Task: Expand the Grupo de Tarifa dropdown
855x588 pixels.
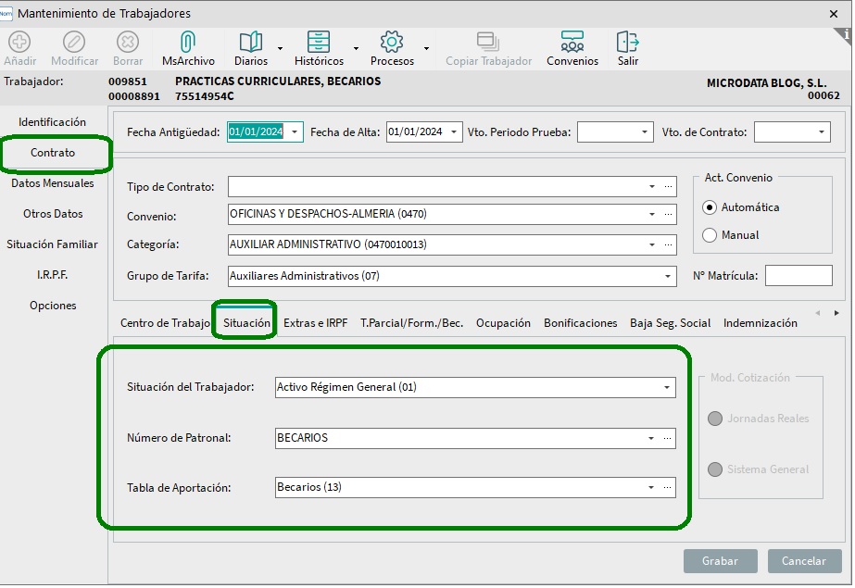Action: 668,276
